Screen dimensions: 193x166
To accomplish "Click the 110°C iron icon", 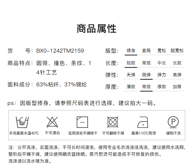I will click(x=144, y=122).
